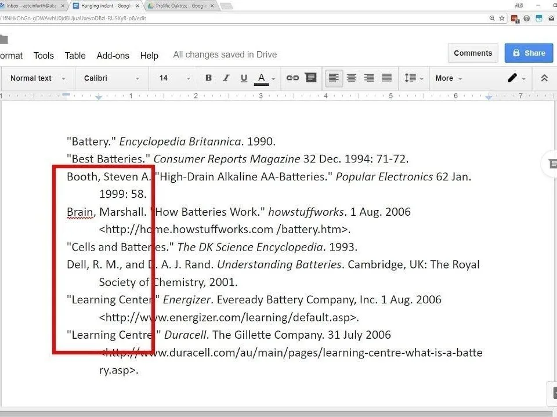Screen dimensions: 557x417
Task: Open the Tools menu
Action: tap(44, 56)
